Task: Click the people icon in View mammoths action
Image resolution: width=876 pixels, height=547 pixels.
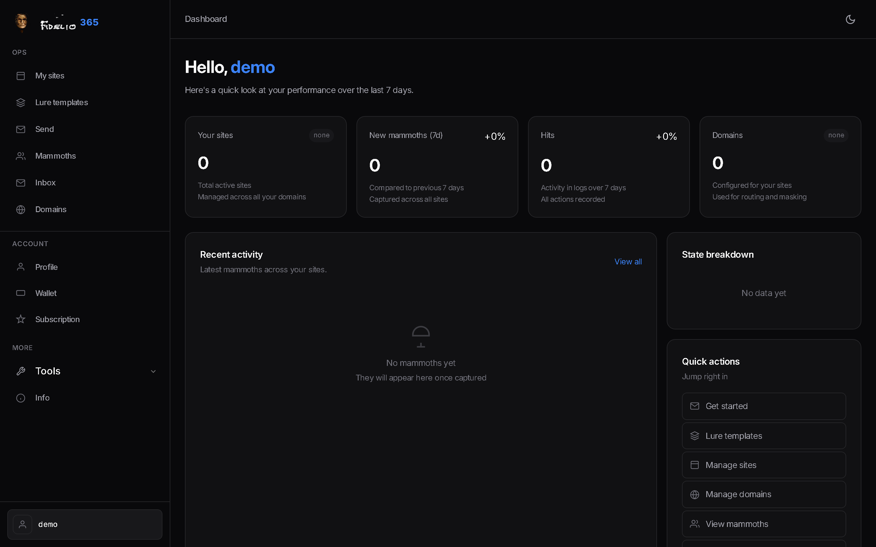Action: pos(695,524)
